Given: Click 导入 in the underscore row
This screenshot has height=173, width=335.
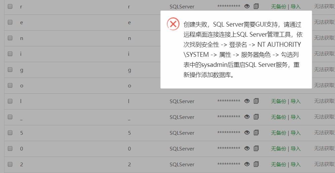Looking at the screenshot, I should click(x=296, y=117).
